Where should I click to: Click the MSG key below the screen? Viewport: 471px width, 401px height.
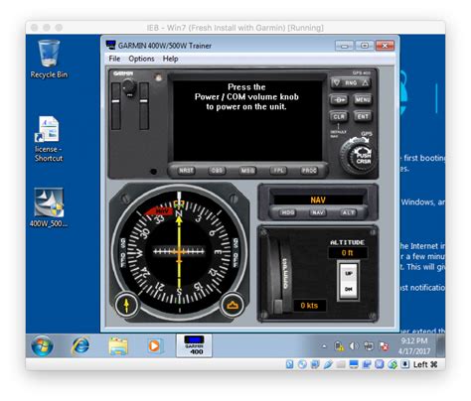click(x=247, y=171)
